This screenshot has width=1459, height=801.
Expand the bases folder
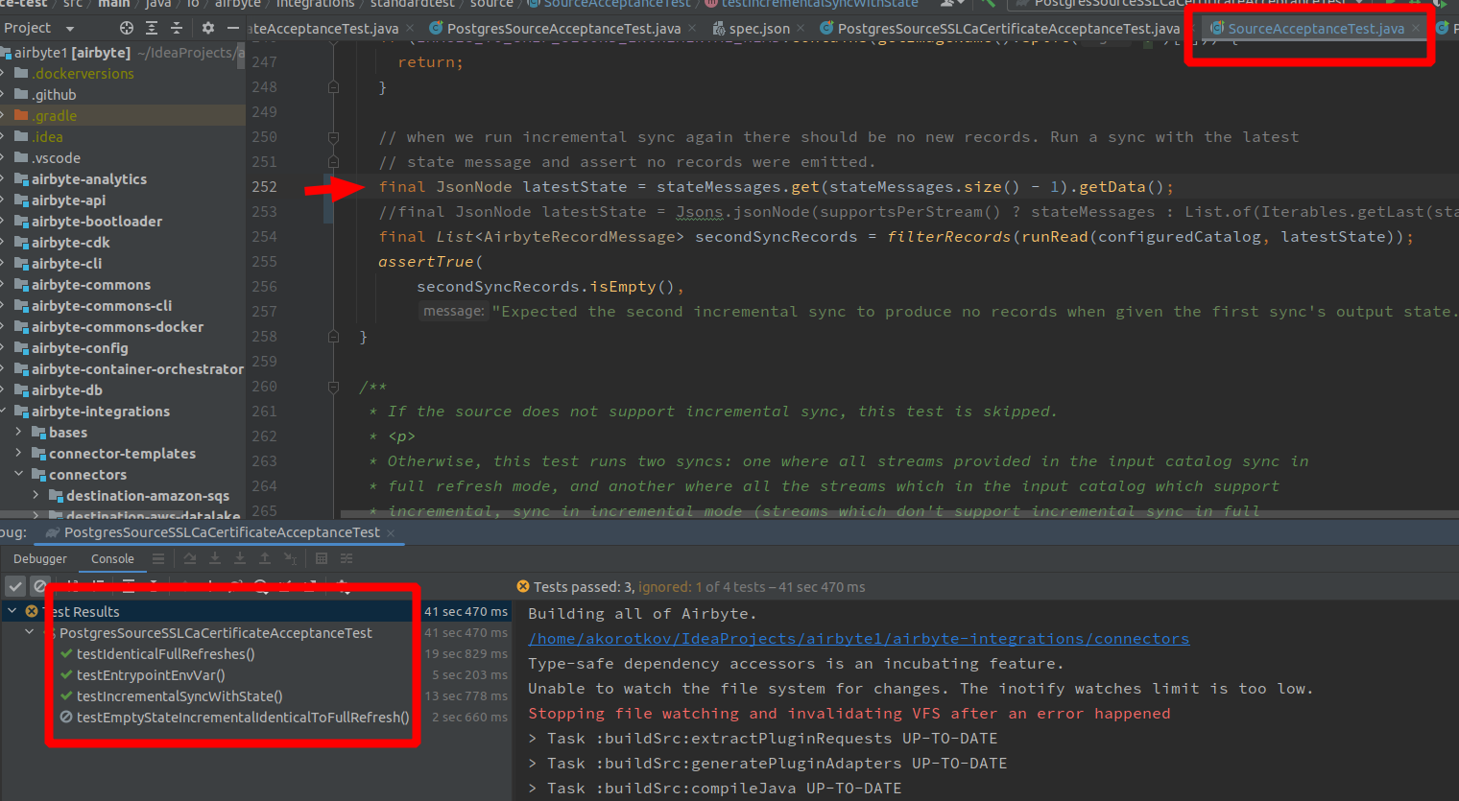pos(19,433)
